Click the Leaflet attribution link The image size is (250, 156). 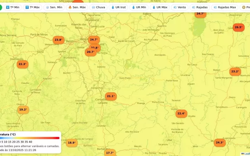coord(246,154)
